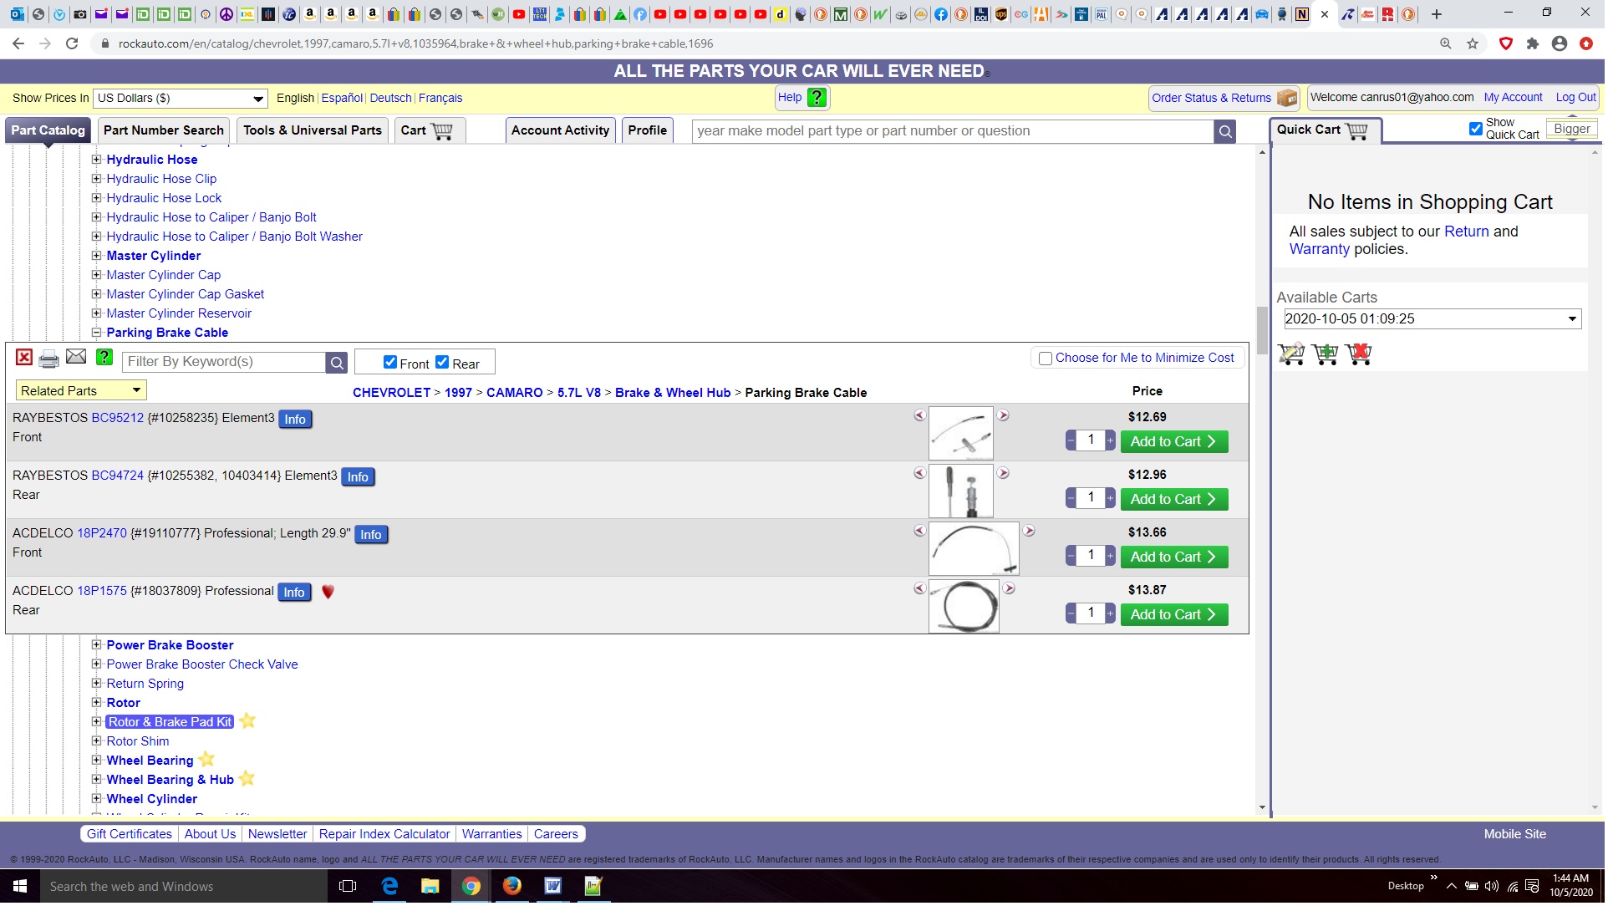
Task: Open the Tools & Universal Parts menu
Action: click(x=313, y=130)
